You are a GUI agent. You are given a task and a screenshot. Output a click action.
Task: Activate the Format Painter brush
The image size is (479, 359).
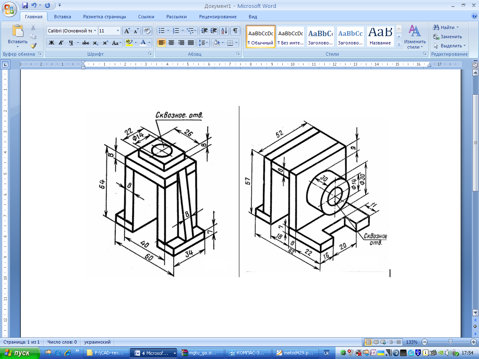click(33, 46)
